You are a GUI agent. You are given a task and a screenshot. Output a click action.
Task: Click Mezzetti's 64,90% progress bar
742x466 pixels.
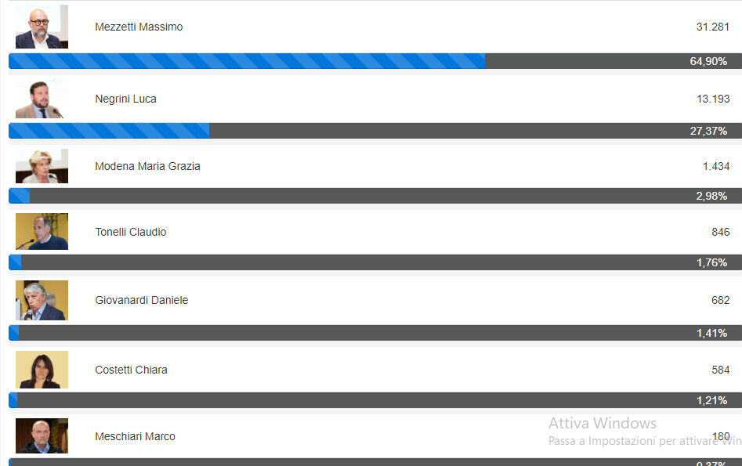[375, 61]
